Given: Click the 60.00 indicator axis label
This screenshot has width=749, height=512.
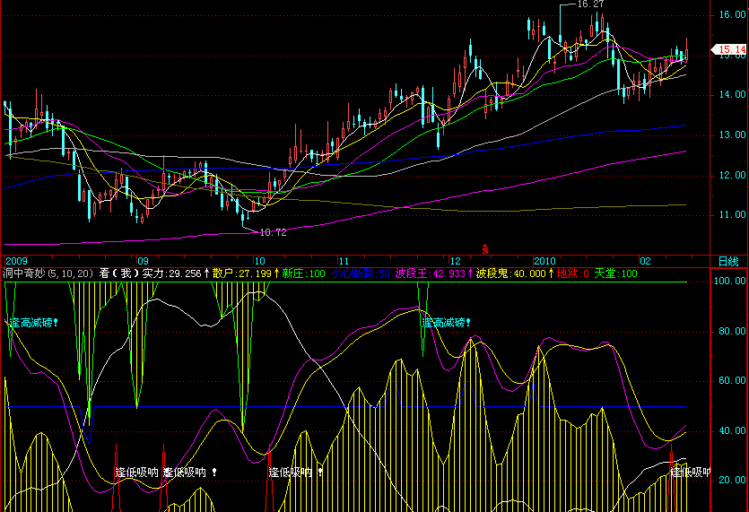Looking at the screenshot, I should pyautogui.click(x=732, y=381).
